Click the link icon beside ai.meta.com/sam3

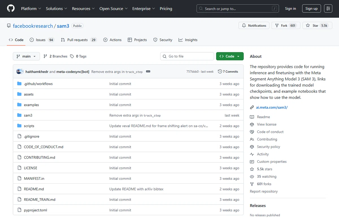[x=252, y=107]
